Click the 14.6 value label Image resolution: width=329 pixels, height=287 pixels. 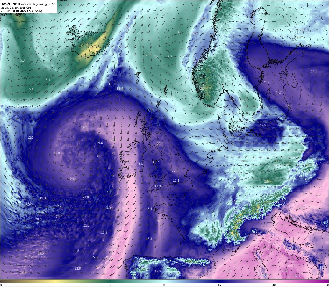click(99, 143)
